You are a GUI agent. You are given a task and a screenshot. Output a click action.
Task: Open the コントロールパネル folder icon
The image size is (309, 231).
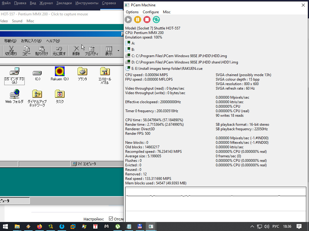pos(105,72)
